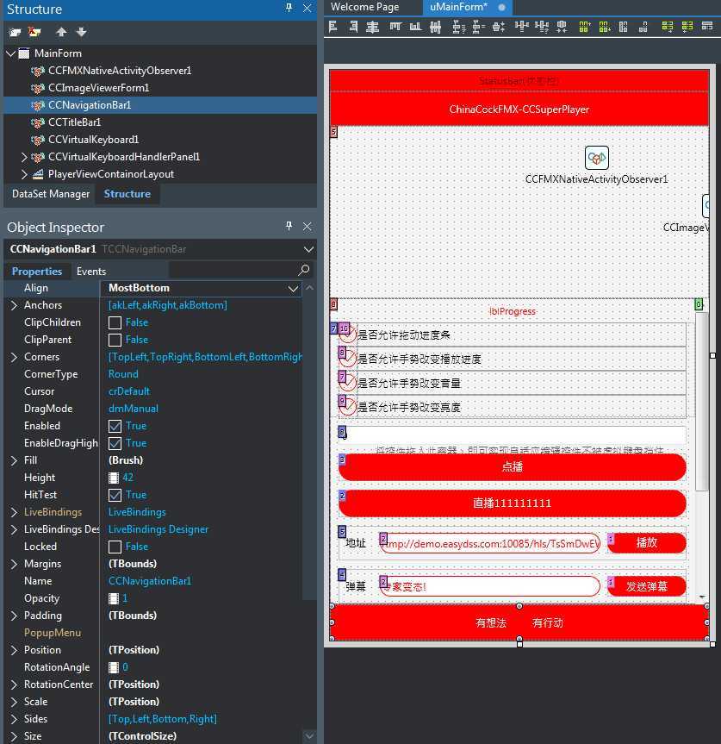
Task: Click the delete icon in Structure toolbar
Action: [34, 32]
